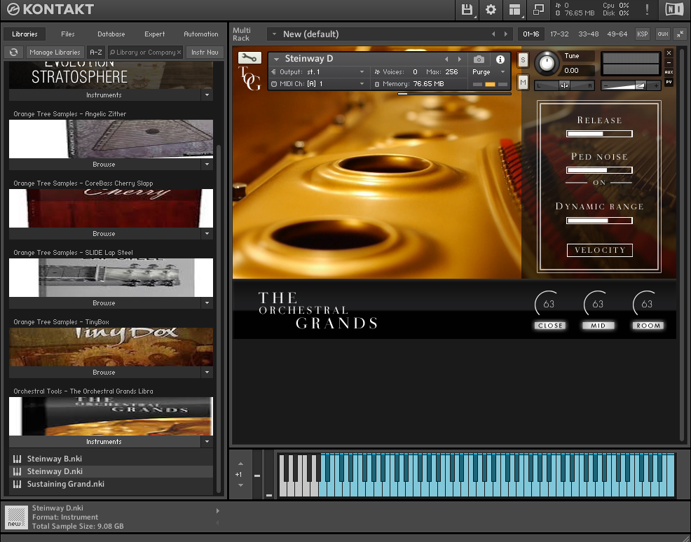Click the minimized view icon
The width and height of the screenshot is (691, 542).
point(538,10)
